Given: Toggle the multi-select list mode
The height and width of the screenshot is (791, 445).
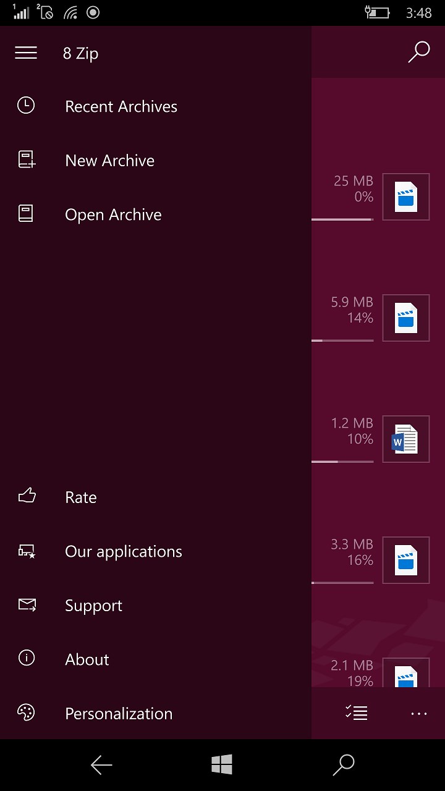Looking at the screenshot, I should click(357, 713).
